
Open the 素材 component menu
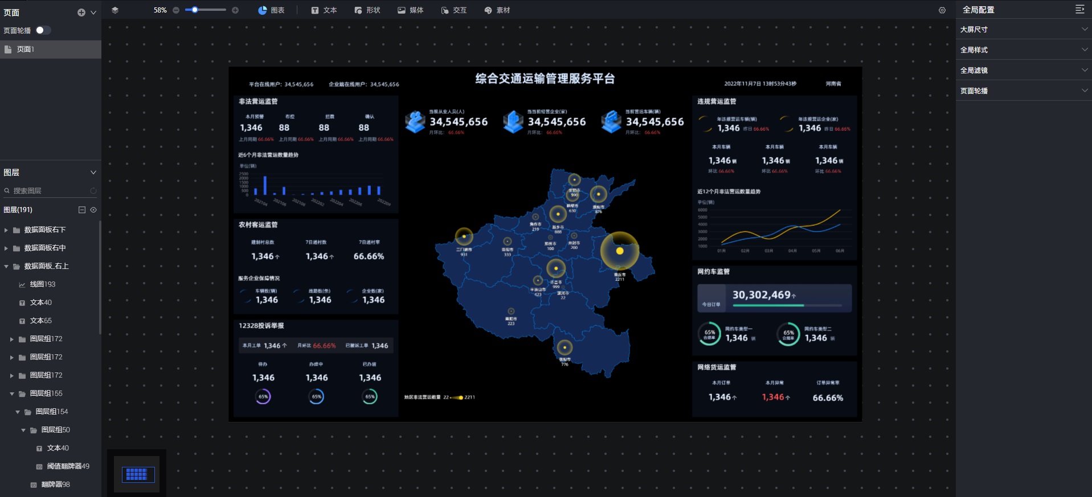[497, 10]
